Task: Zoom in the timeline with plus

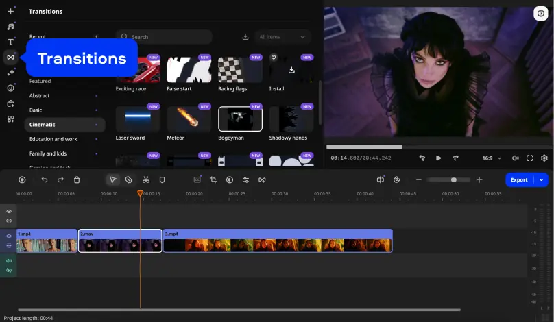Action: pos(479,179)
